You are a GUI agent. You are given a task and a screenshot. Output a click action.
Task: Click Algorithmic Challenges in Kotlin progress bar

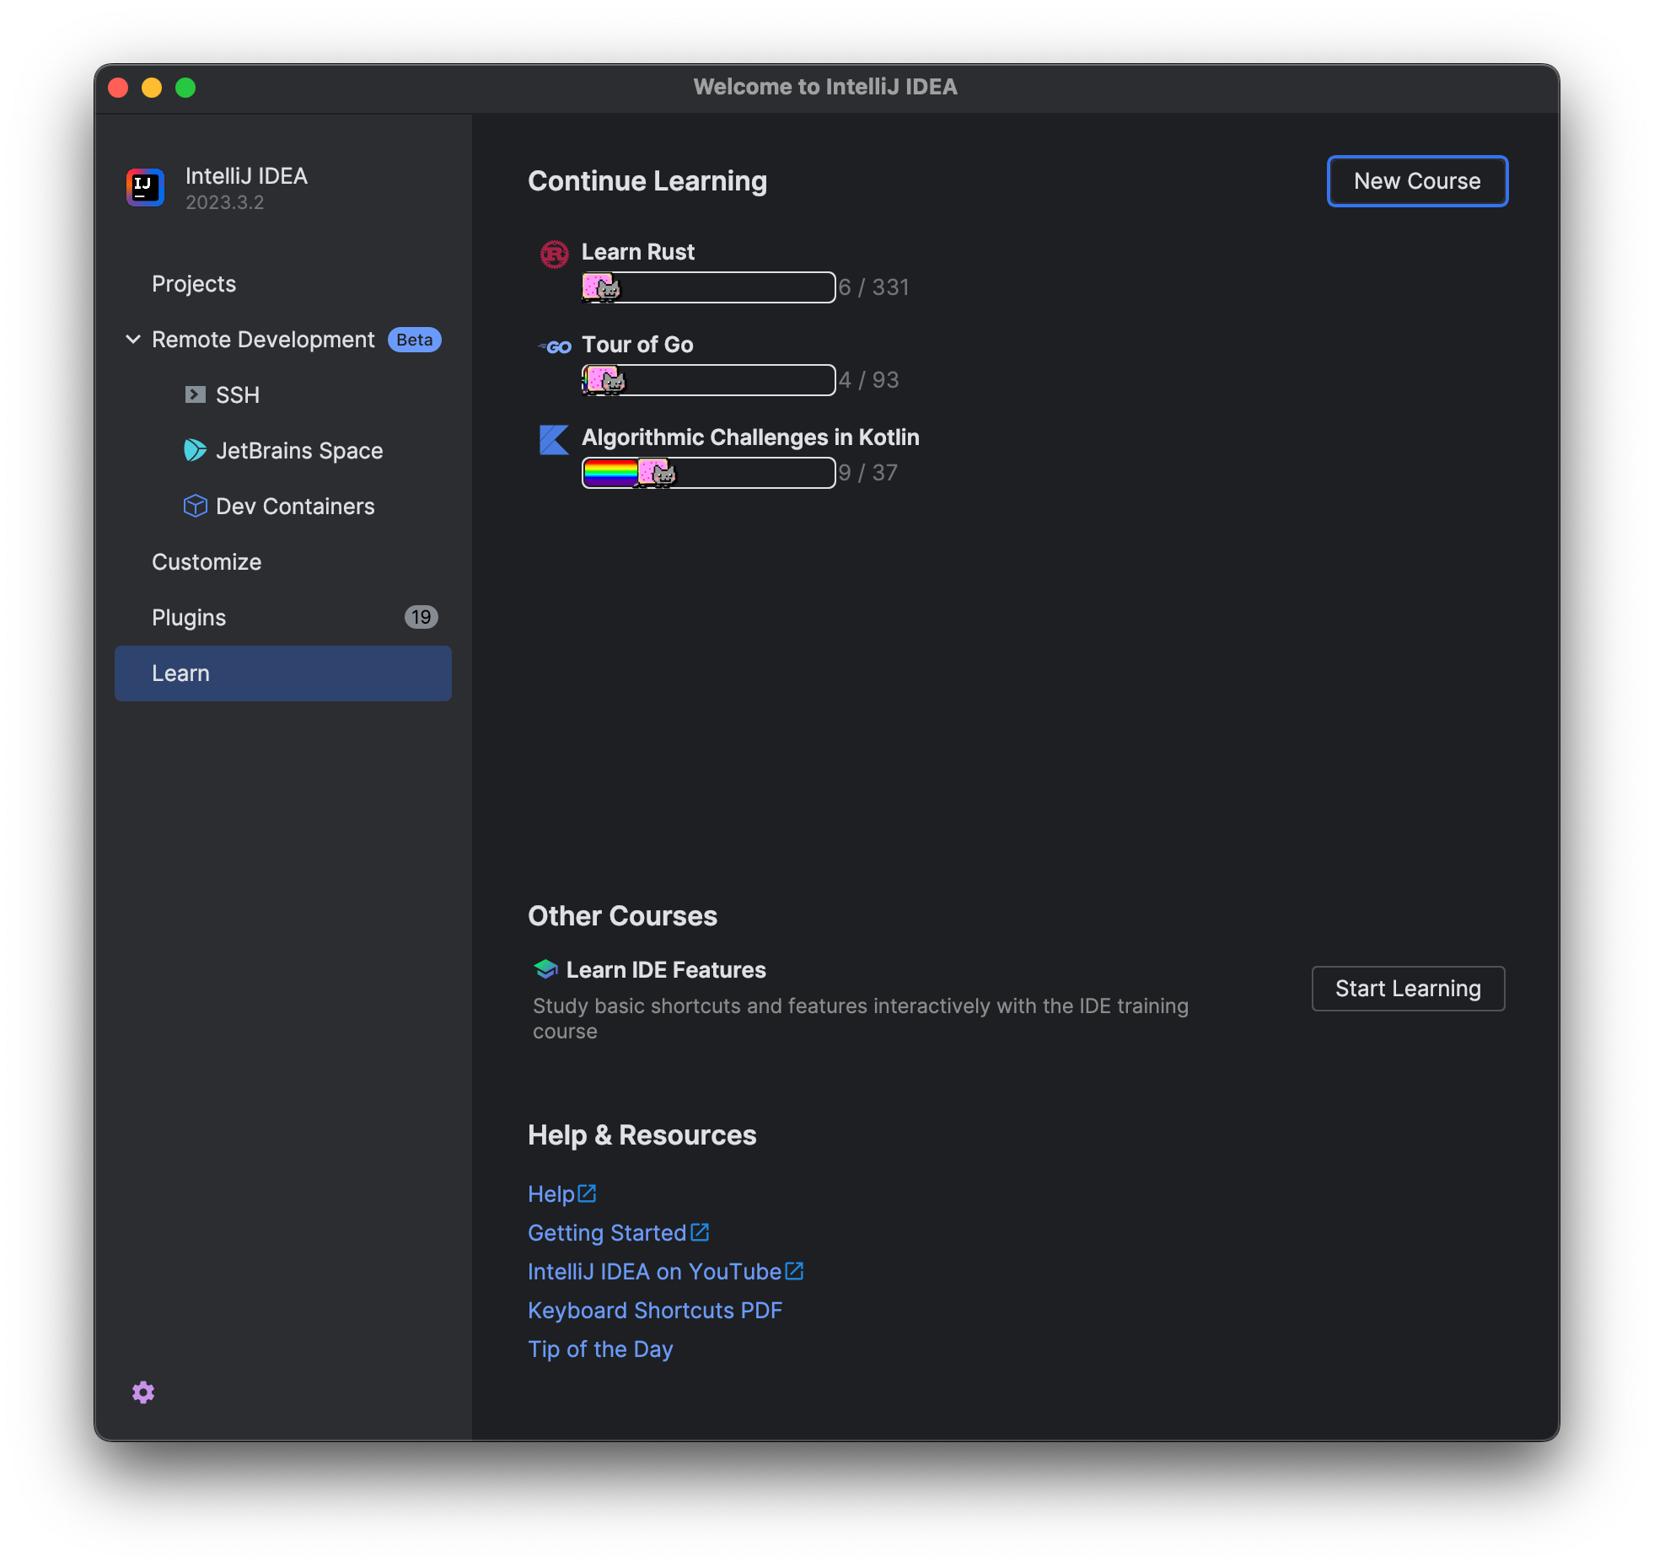pos(708,473)
